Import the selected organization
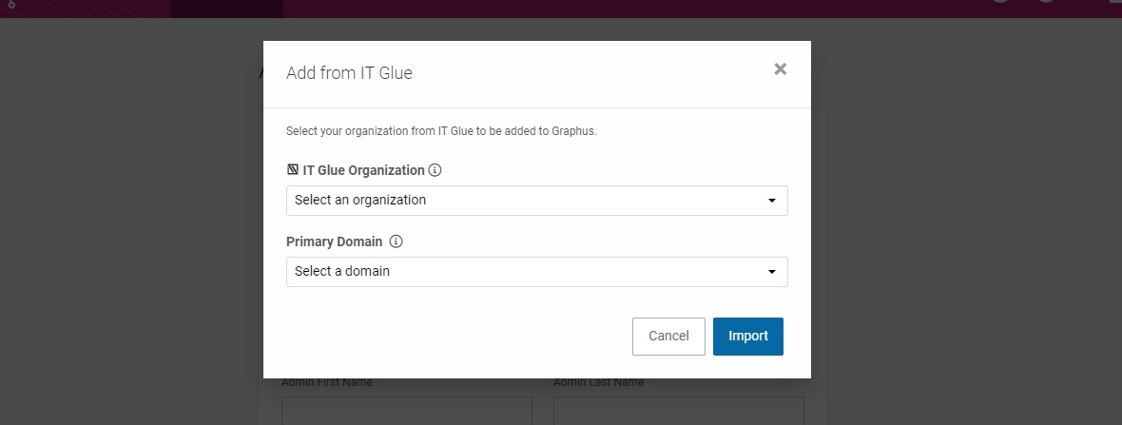Screen dimensions: 1122x425 (x=747, y=337)
